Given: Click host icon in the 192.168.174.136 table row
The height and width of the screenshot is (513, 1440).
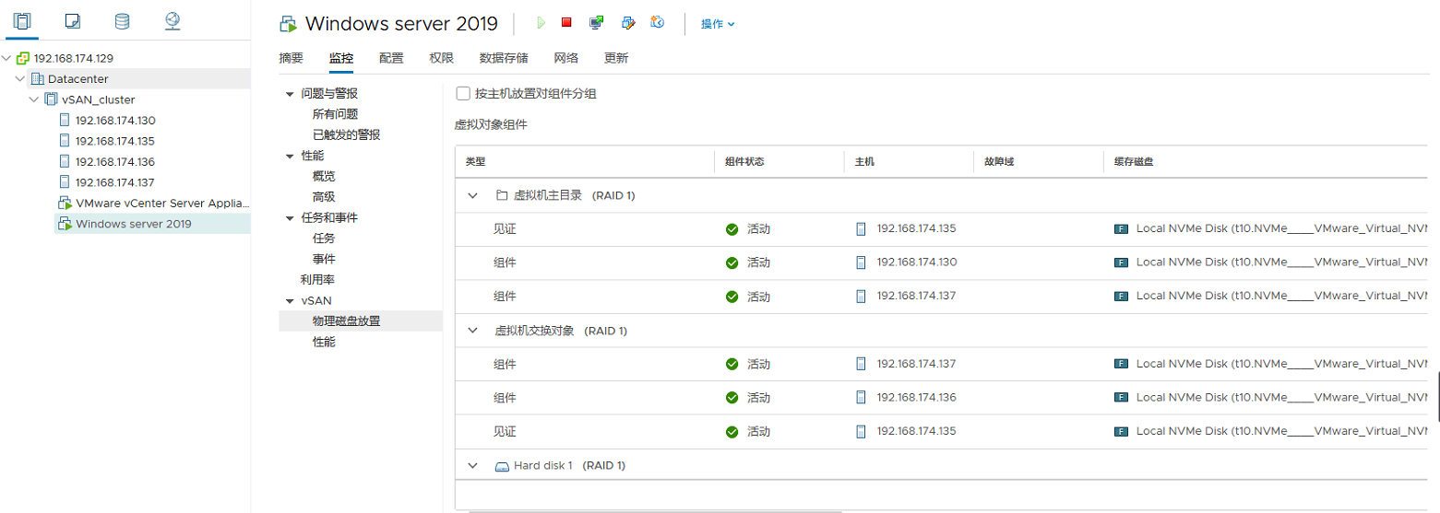Looking at the screenshot, I should pyautogui.click(x=862, y=398).
